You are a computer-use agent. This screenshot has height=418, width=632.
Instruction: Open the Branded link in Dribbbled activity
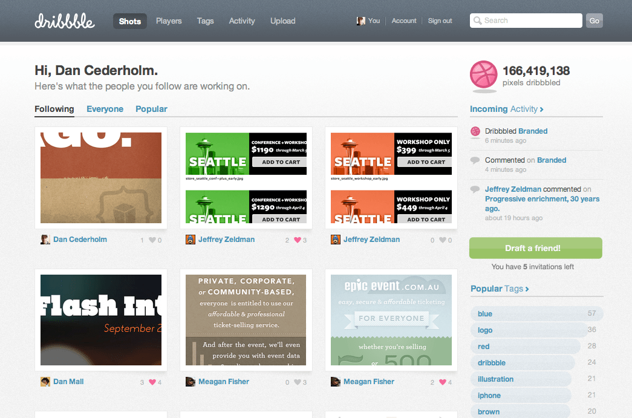(x=533, y=131)
